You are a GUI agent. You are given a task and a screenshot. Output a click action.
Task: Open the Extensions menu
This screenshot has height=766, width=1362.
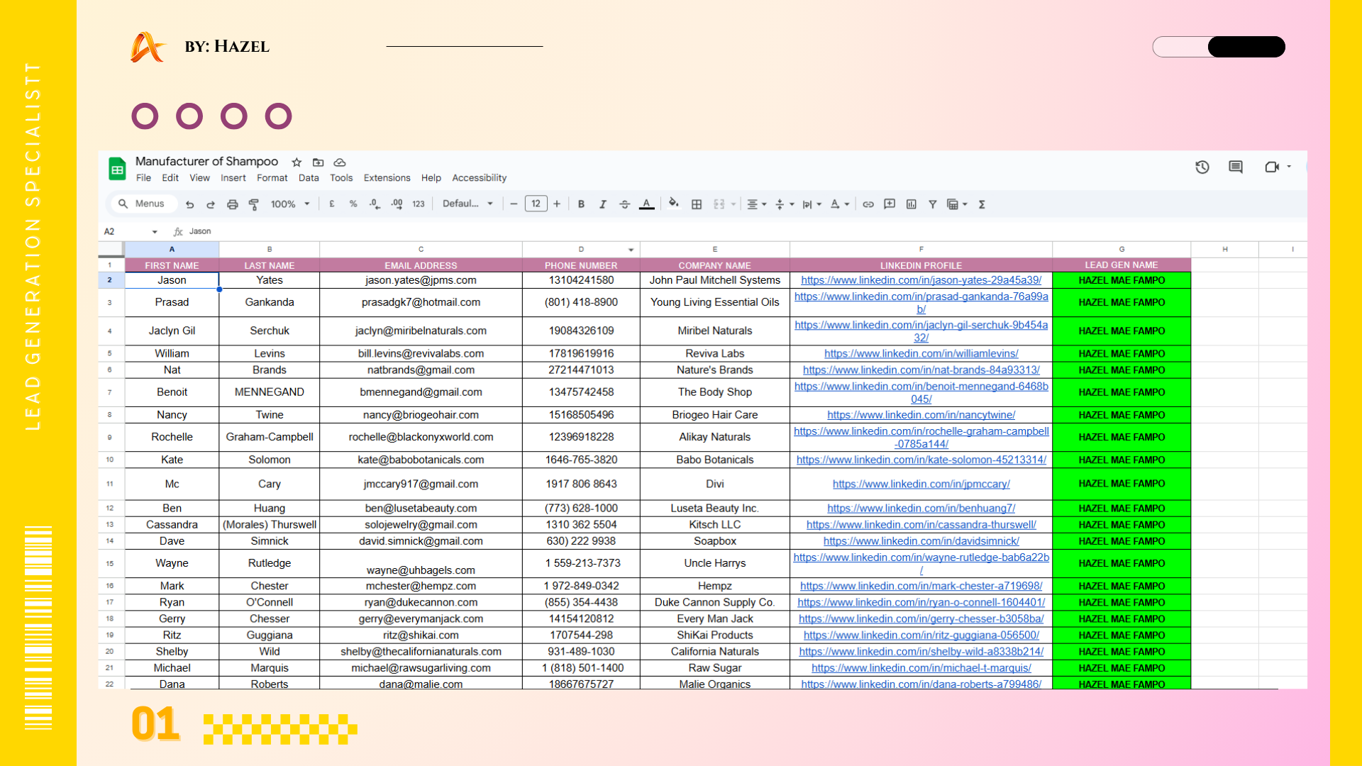point(387,178)
